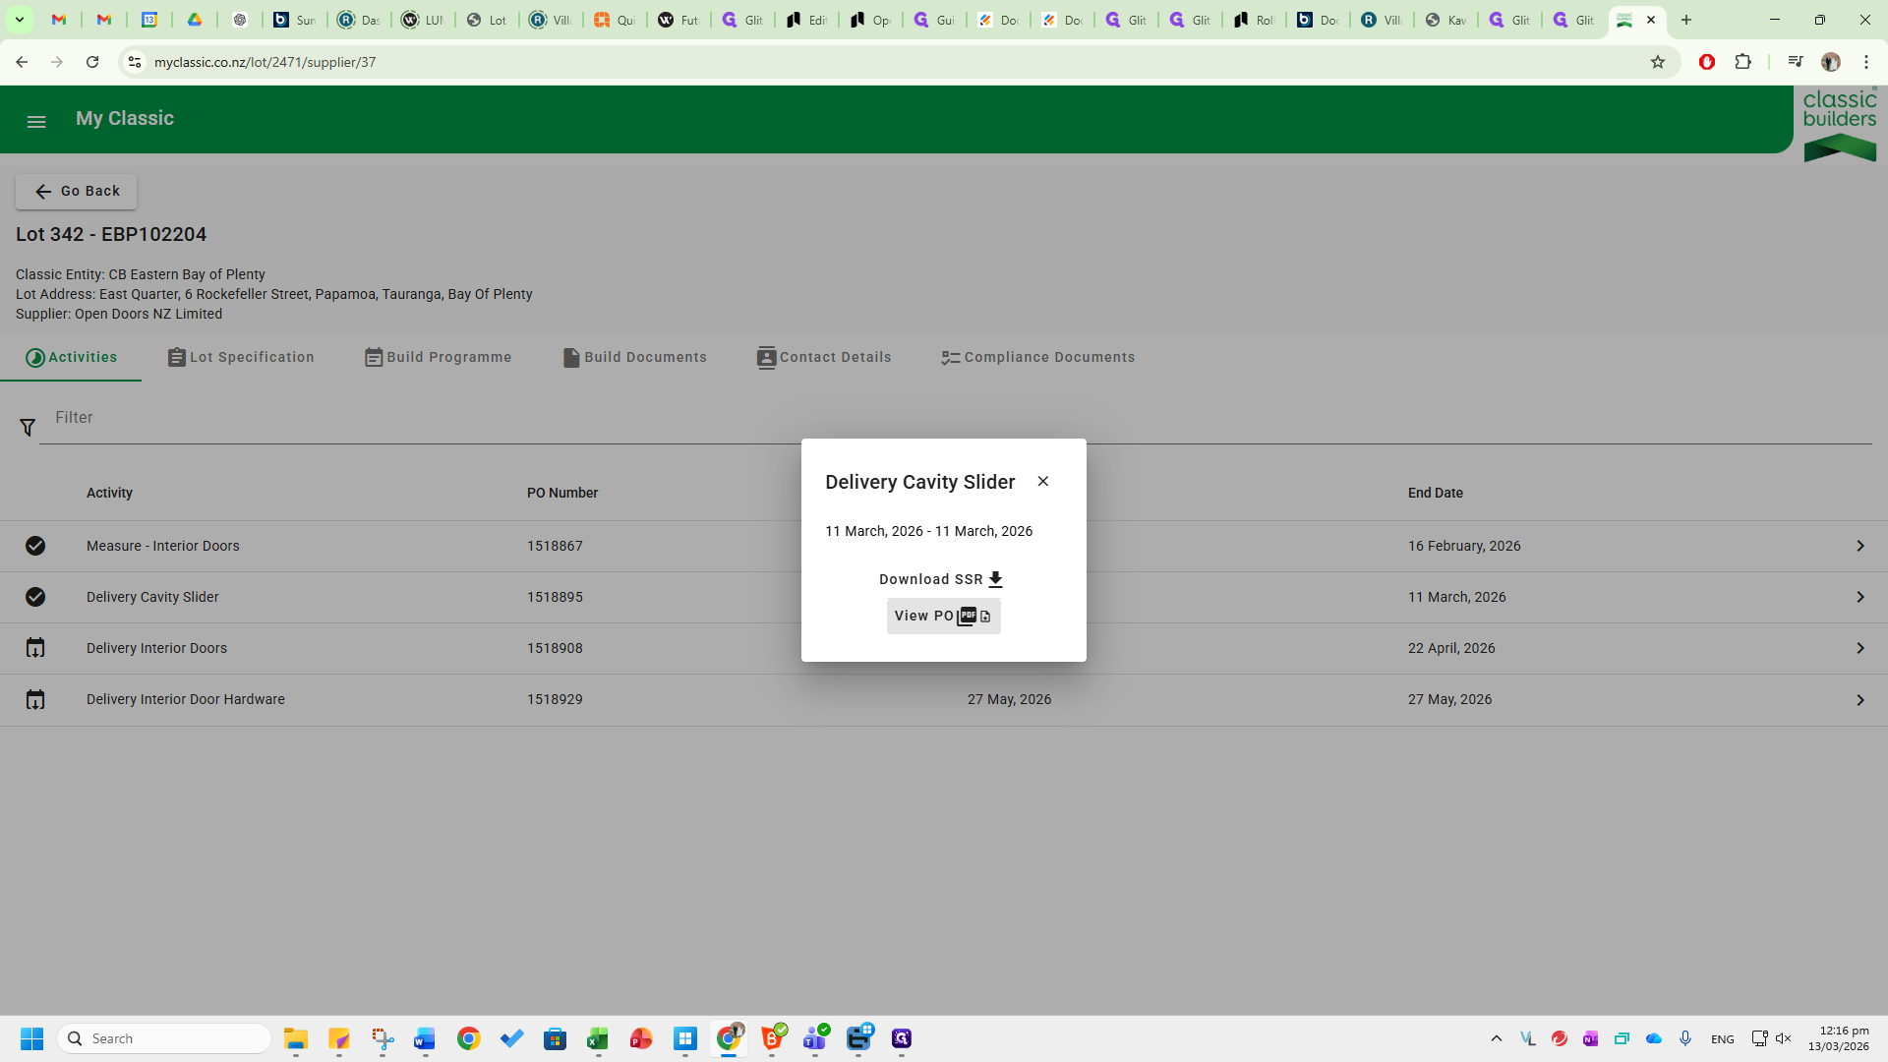Expand the Measure - Interior Doors row chevron
1888x1062 pixels.
(x=1859, y=546)
